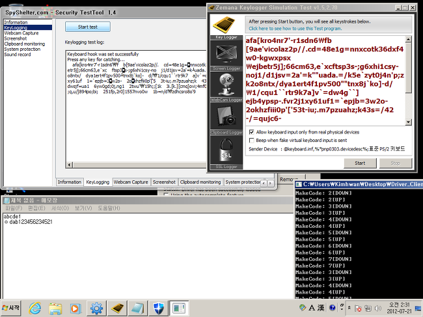
Task: Click 'MakeCode: 2[DOWN]' line in console
Action: (323, 193)
